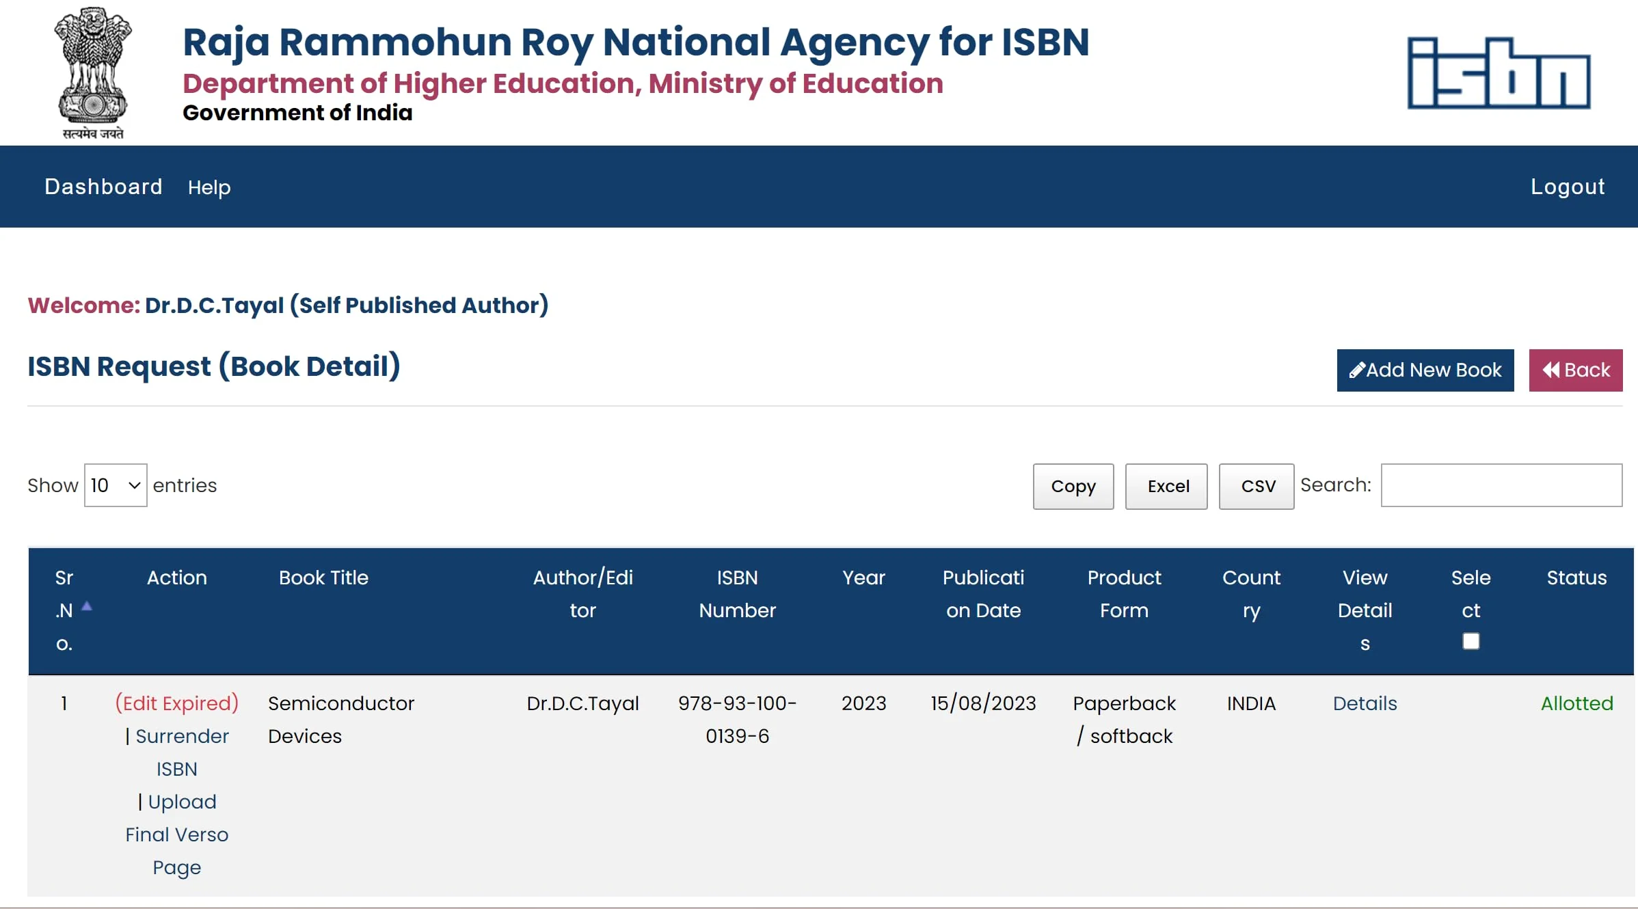
Task: Click the ISBN logo image
Action: [1499, 73]
